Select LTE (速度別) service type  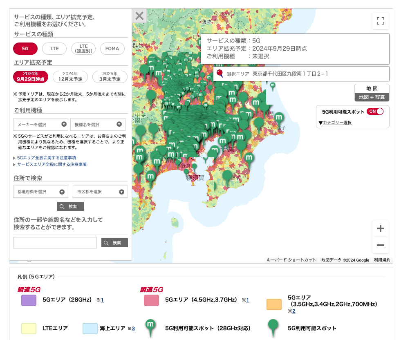tap(83, 49)
